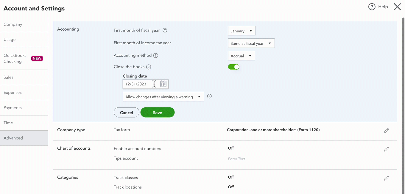Open the QuickBooks Checking tab
Screen dimensions: 405x194
tap(15, 58)
